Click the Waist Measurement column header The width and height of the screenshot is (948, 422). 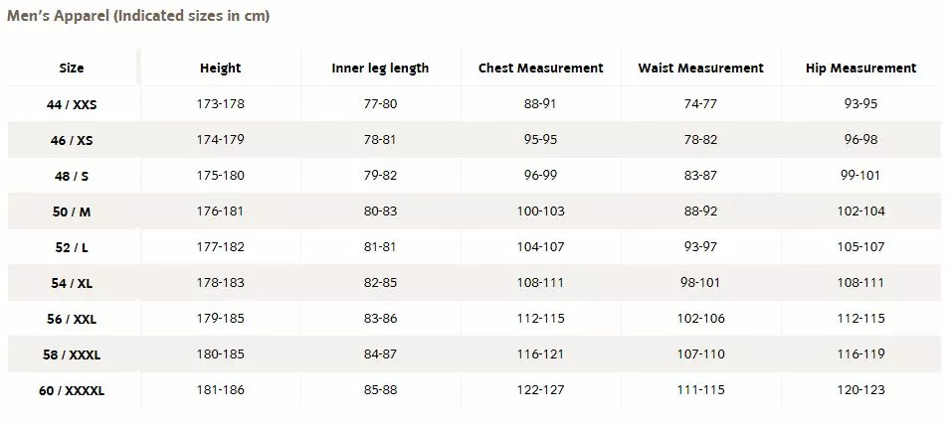(x=700, y=69)
